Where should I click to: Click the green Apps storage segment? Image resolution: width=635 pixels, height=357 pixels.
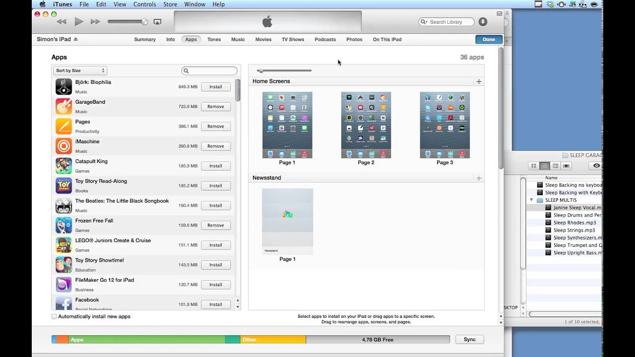(146, 340)
